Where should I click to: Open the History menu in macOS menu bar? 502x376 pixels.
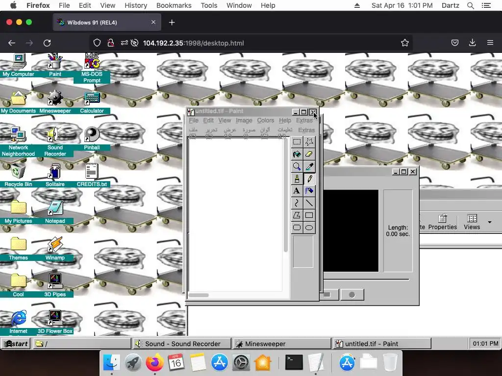pos(136,5)
